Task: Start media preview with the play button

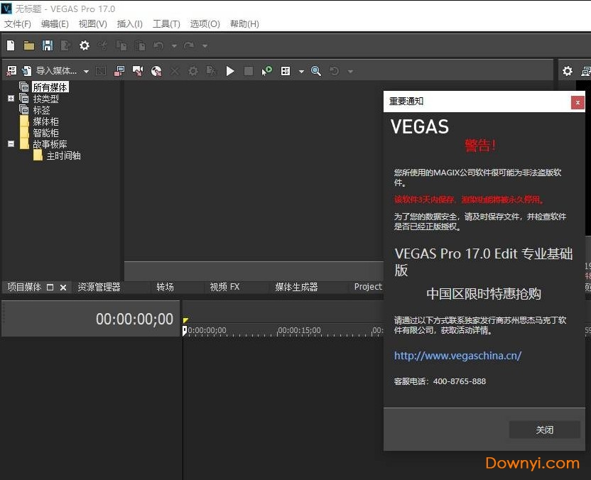Action: (x=230, y=71)
